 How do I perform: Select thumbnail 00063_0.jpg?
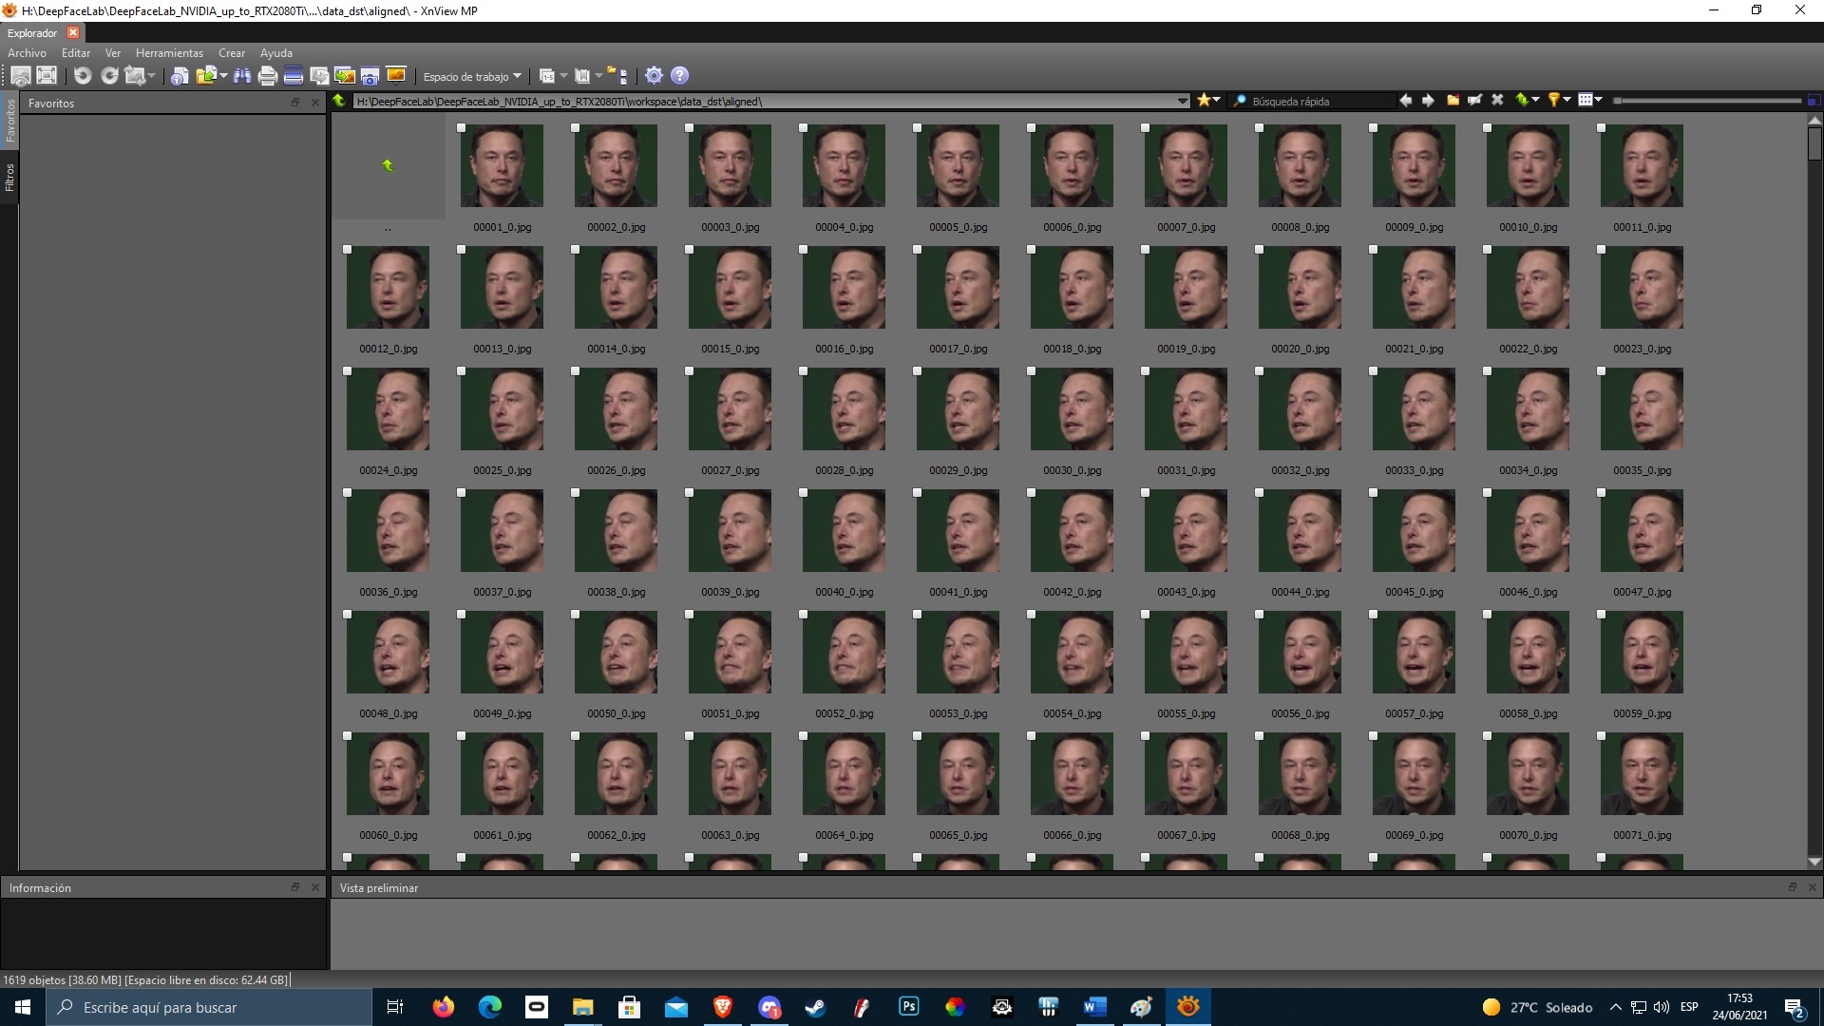coord(730,774)
